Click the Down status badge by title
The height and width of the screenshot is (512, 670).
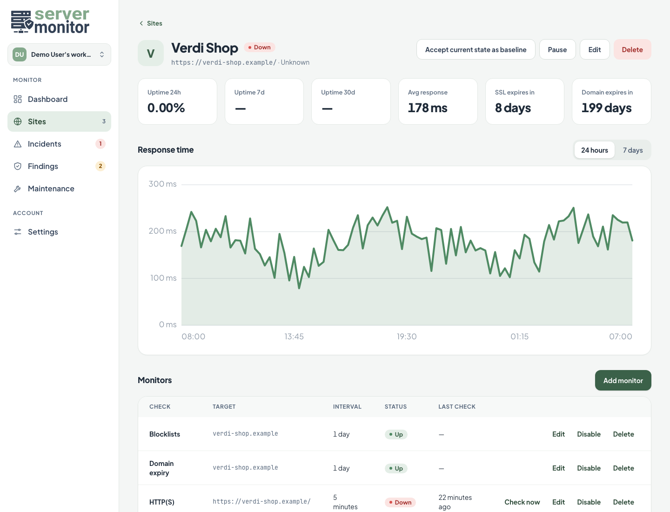click(x=260, y=47)
